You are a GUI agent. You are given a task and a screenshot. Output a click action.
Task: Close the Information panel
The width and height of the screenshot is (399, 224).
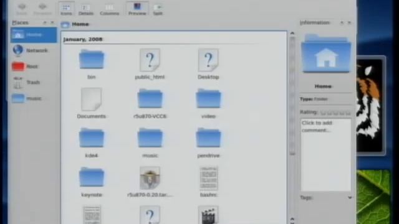[349, 22]
